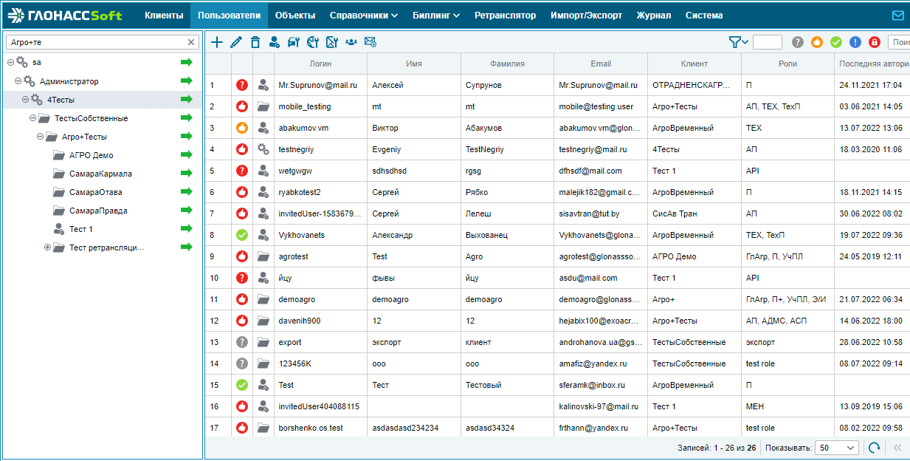Click the orange thumbs-up icon for abakumov.vm
910x461 pixels.
(241, 128)
